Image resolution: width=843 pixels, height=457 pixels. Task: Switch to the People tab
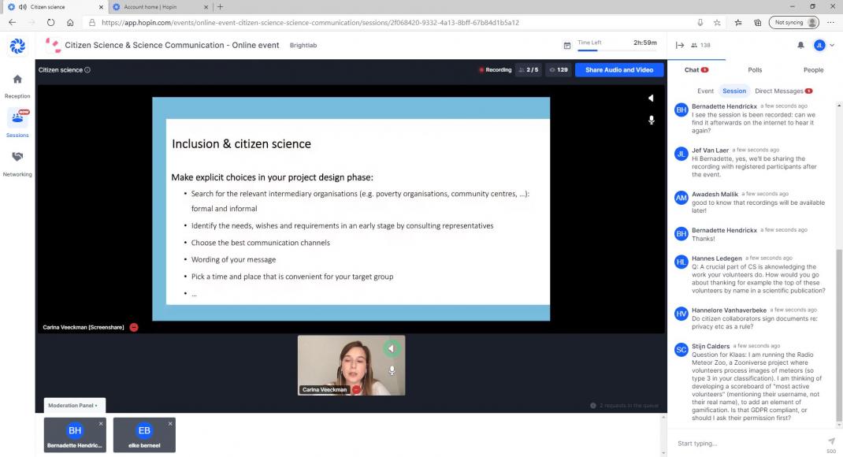pos(813,70)
